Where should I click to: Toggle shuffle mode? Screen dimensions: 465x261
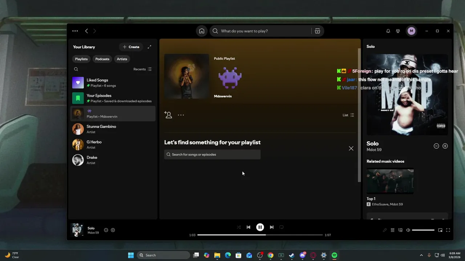click(x=239, y=227)
